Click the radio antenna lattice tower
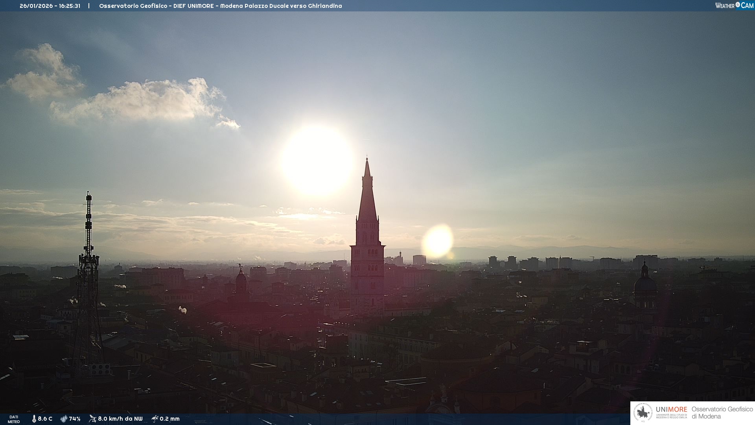The height and width of the screenshot is (425, 755). coord(88,275)
